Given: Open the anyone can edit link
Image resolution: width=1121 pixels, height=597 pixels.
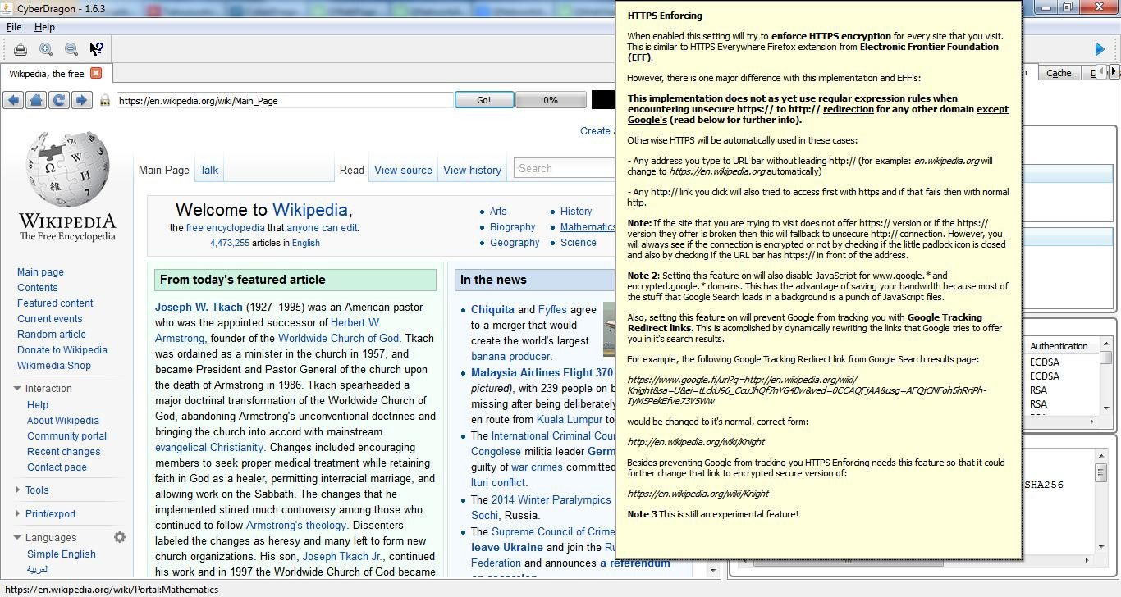Looking at the screenshot, I should (x=322, y=227).
